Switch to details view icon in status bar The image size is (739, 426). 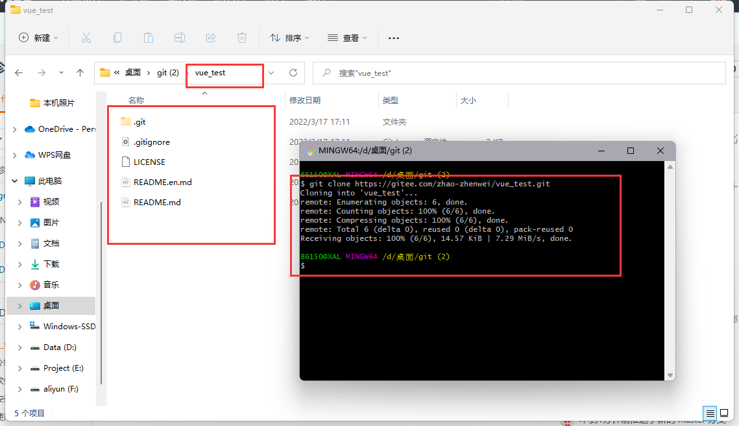click(x=710, y=413)
